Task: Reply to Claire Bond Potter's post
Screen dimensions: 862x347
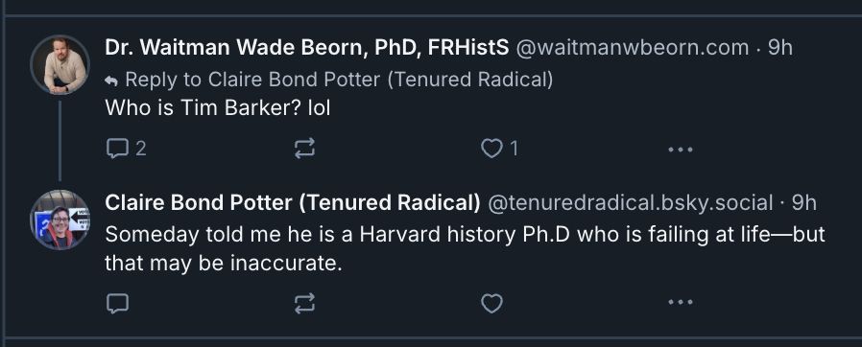Action: [x=116, y=303]
